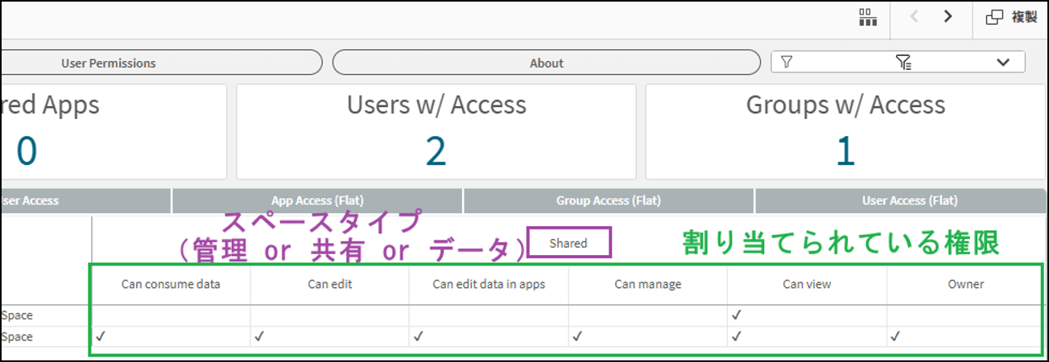Go to next sheet arrow
The height and width of the screenshot is (362, 1049).
point(948,17)
